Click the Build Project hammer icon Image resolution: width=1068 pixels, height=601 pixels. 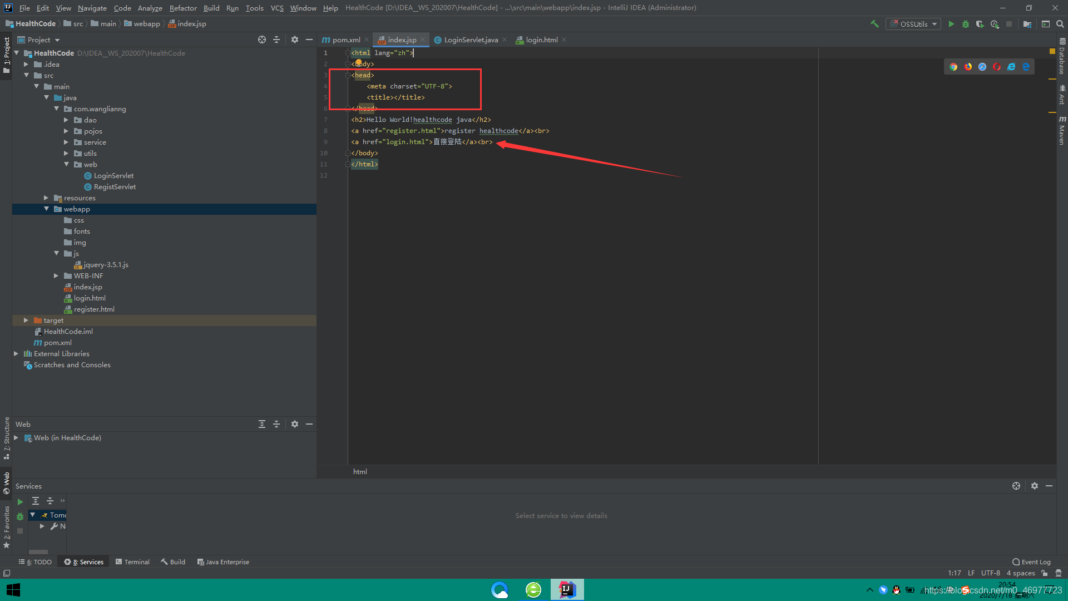(874, 24)
